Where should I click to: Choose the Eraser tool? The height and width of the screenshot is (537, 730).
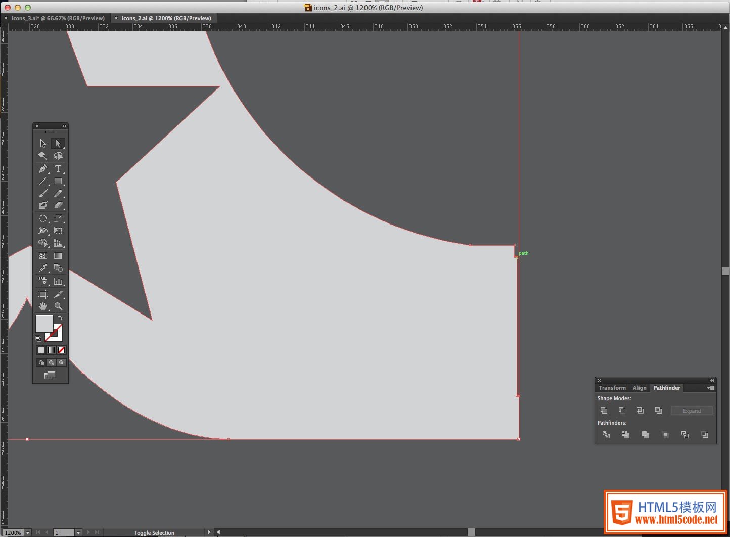[x=58, y=205]
